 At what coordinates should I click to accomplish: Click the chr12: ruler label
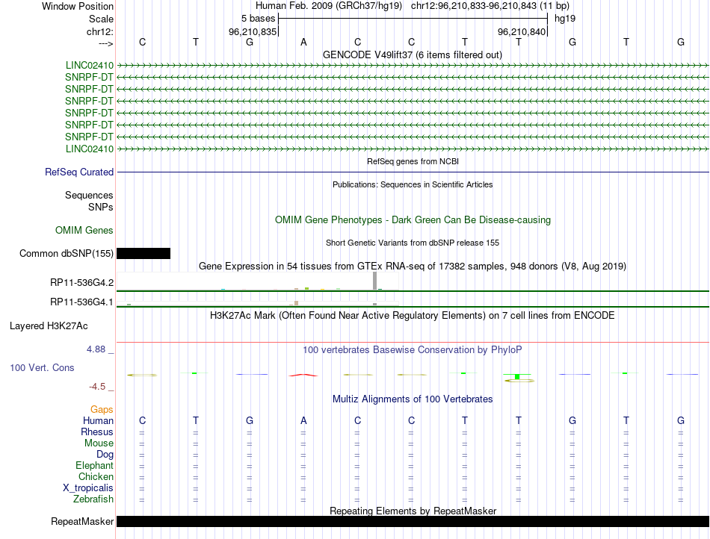click(x=100, y=31)
